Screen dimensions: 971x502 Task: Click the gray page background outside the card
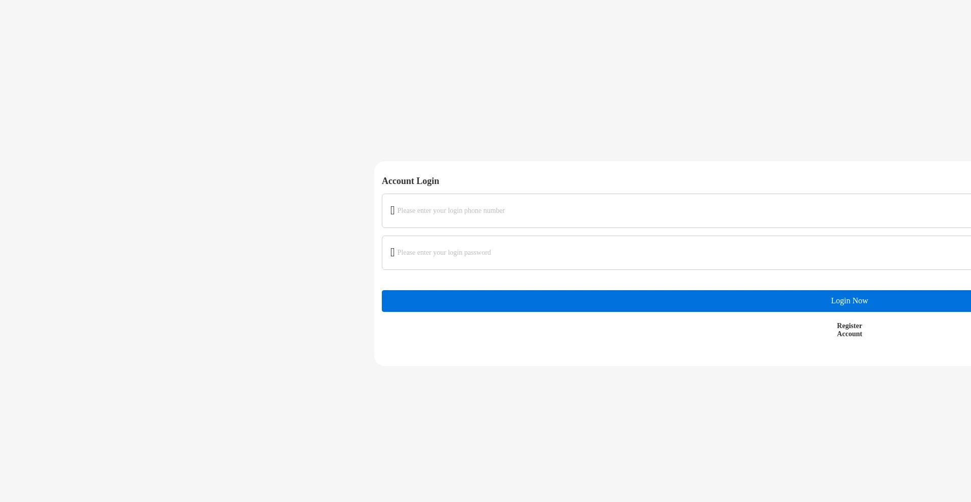177,253
